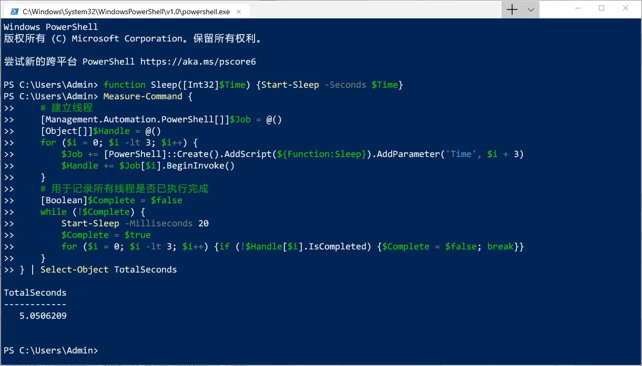
Task: Click the Measure-Command keyword
Action: pyautogui.click(x=142, y=96)
